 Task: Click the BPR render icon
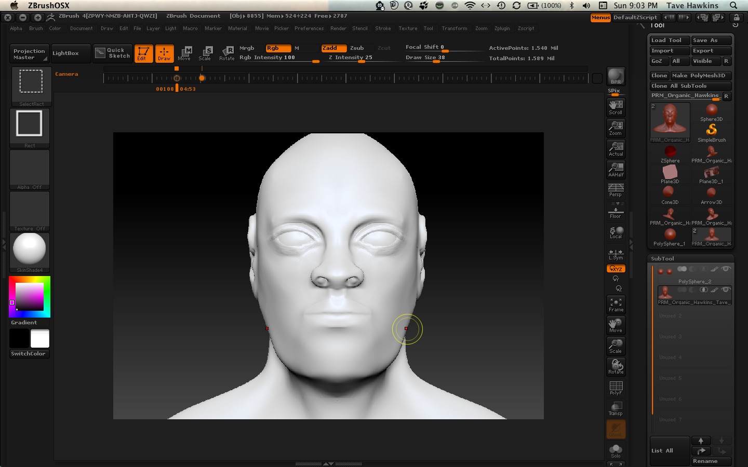[616, 76]
